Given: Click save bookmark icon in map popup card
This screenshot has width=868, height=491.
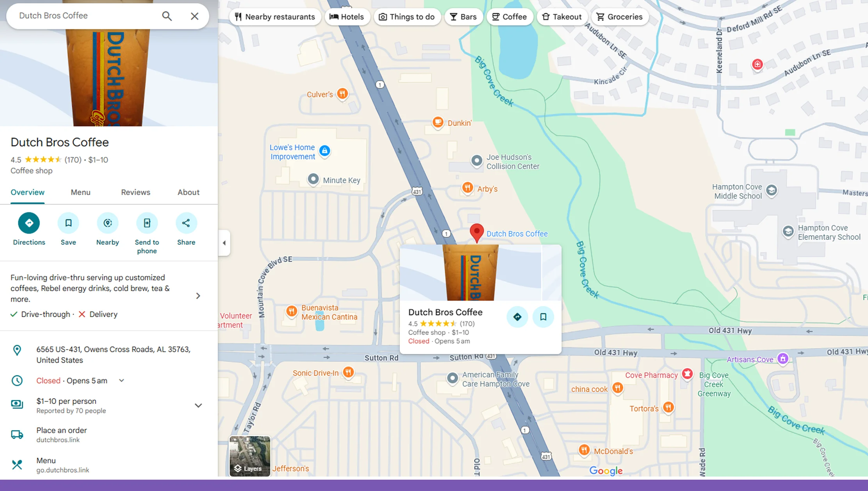Looking at the screenshot, I should tap(543, 317).
